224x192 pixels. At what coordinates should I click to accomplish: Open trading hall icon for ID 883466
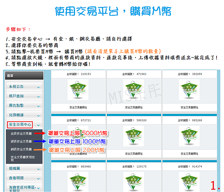pos(78,182)
